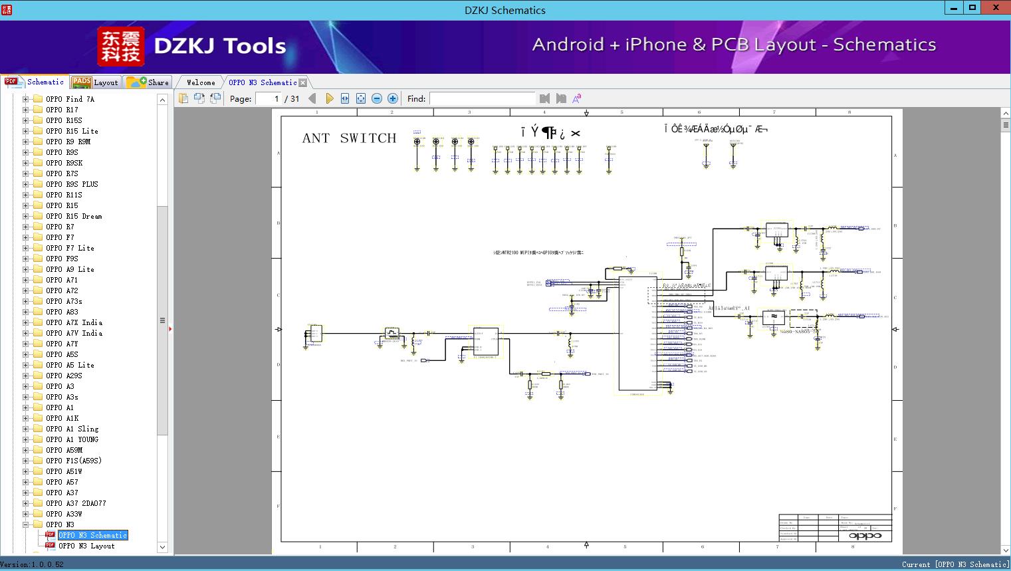Select the OPPO A1 Sling tree item

72,429
